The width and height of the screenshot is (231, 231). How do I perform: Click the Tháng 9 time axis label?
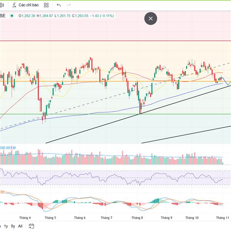(x=166, y=218)
